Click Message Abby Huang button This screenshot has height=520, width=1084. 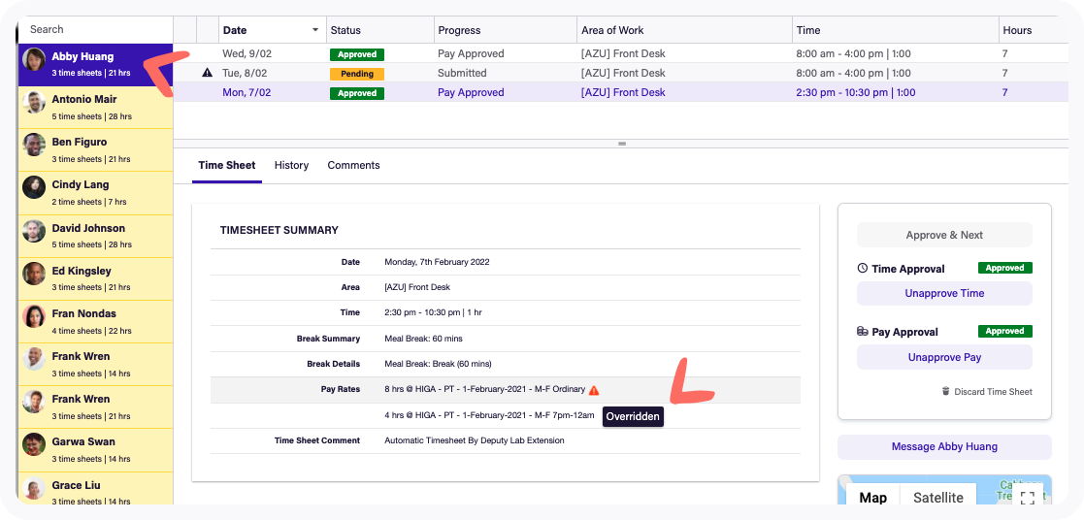(944, 446)
